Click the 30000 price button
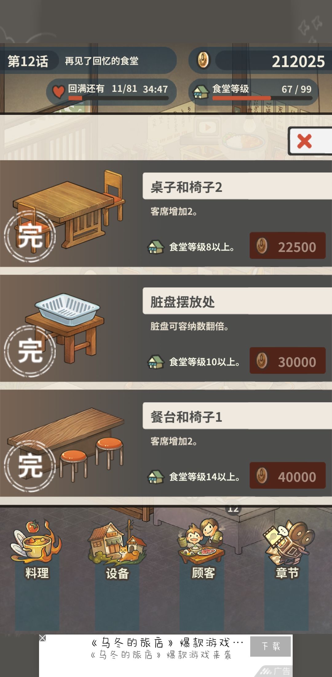Screen dimensions: 332x677 click(x=287, y=361)
